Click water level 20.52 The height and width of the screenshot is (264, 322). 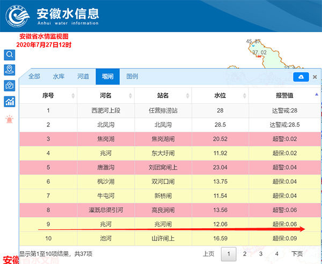coord(220,139)
